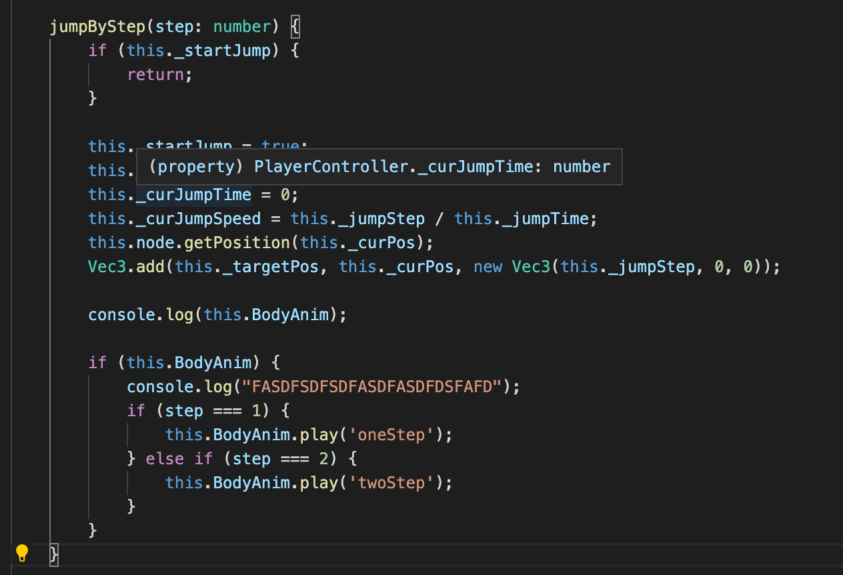843x575 pixels.
Task: Click the 'oneStep' string
Action: tap(391, 435)
